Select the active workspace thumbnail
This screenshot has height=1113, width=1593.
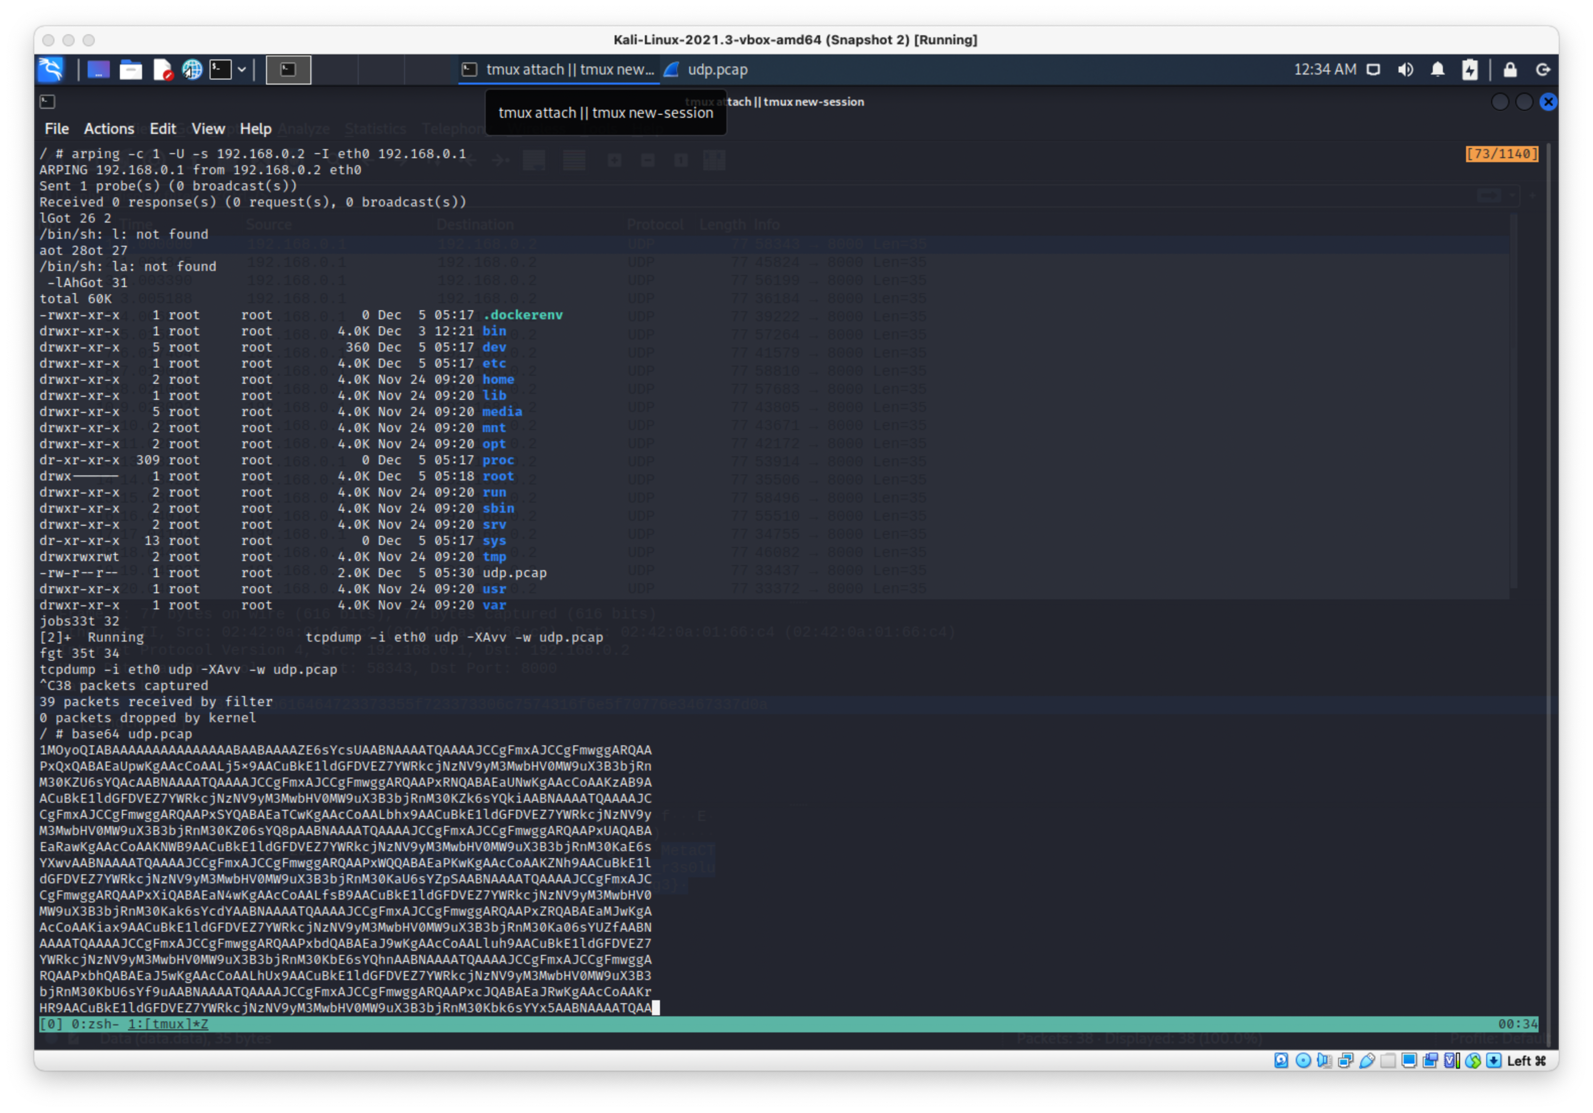[289, 69]
